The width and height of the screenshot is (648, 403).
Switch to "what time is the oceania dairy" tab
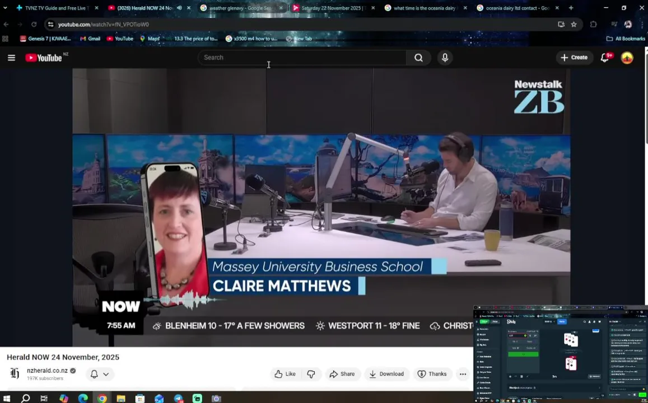[x=426, y=8]
